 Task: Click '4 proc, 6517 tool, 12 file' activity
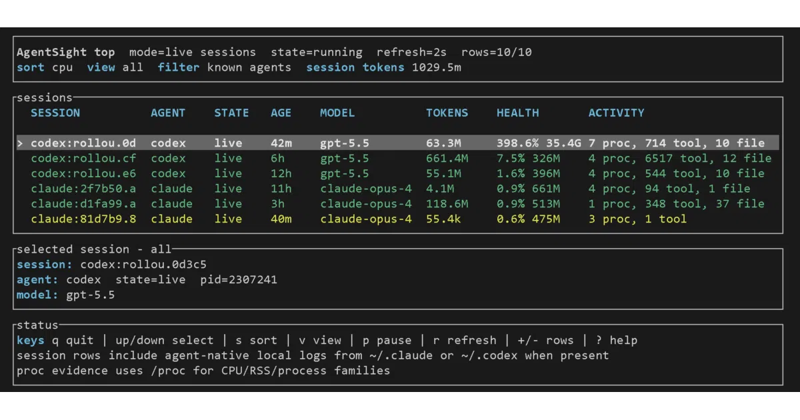pos(680,158)
